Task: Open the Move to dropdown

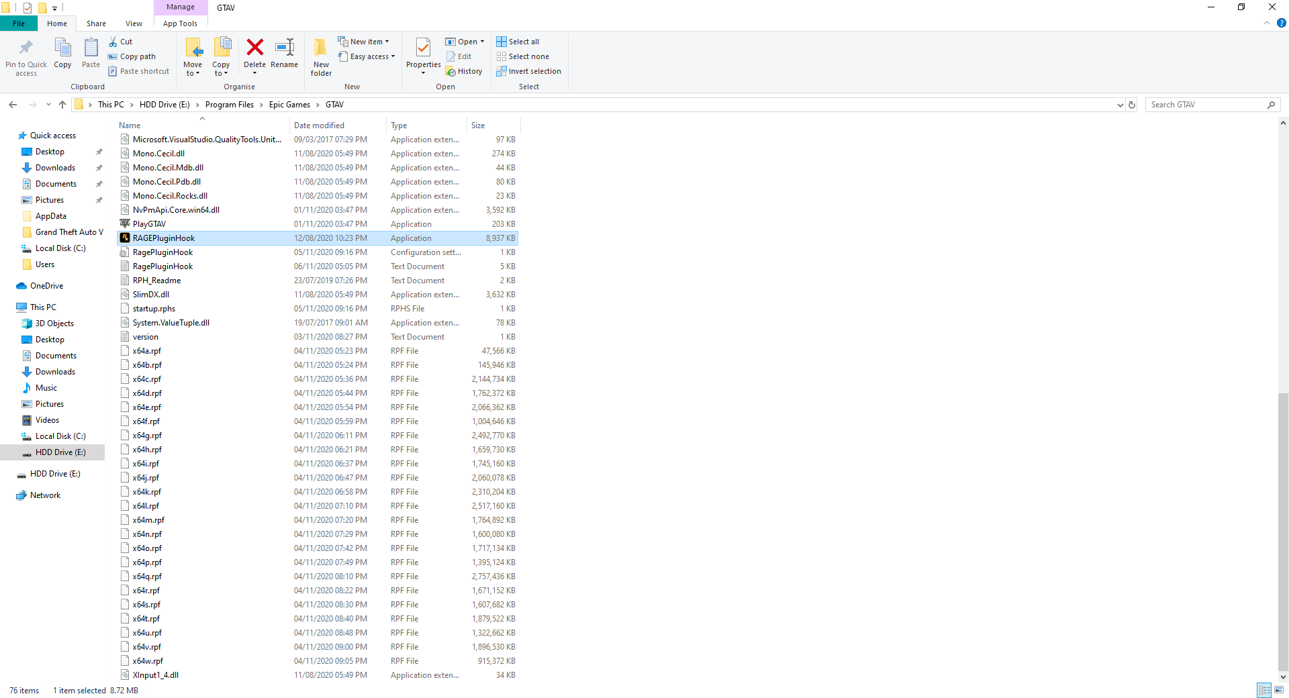Action: (193, 57)
